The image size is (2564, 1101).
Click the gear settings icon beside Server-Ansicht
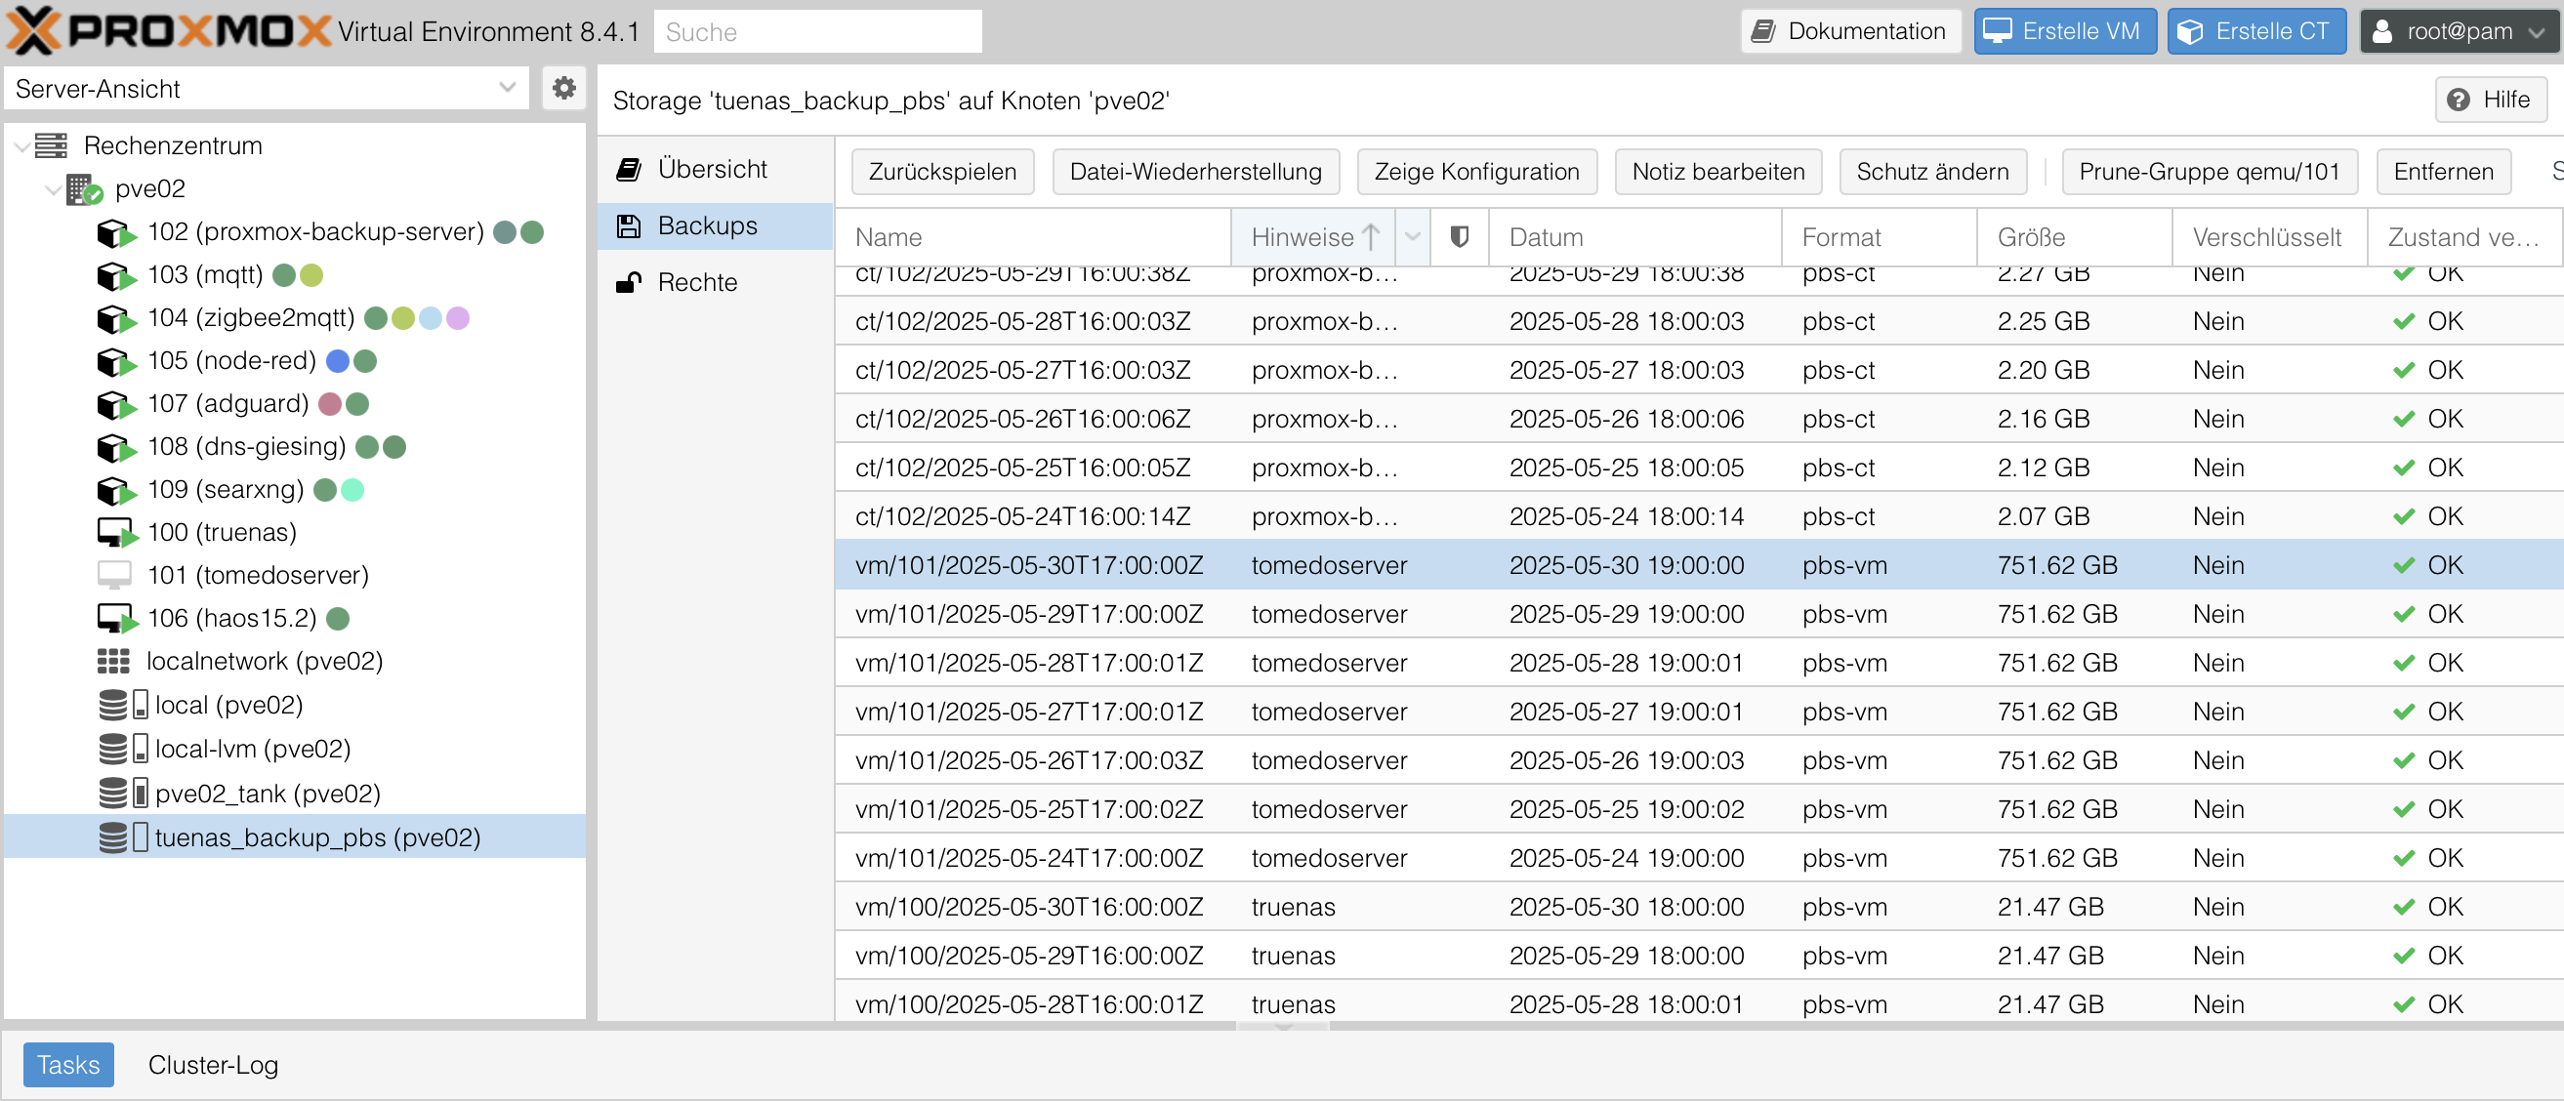tap(563, 89)
